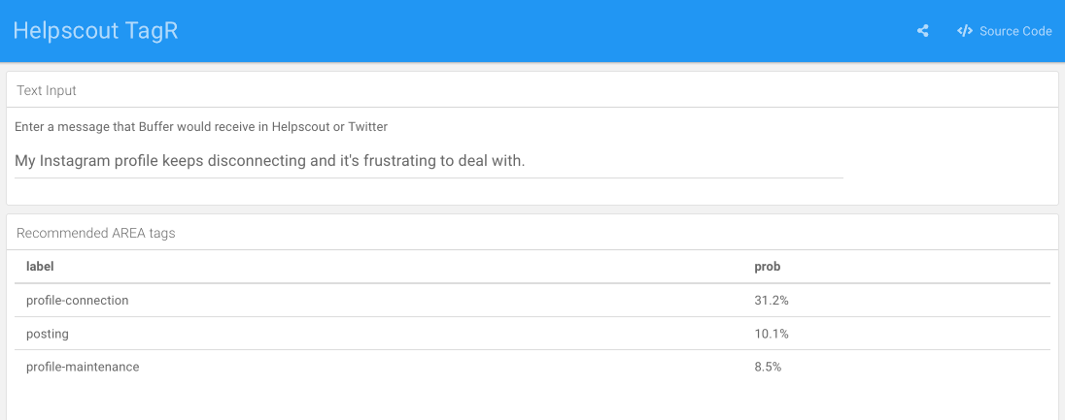Viewport: 1065px width, 420px height.
Task: Select the profile-maintenance tag row
Action: [x=83, y=367]
